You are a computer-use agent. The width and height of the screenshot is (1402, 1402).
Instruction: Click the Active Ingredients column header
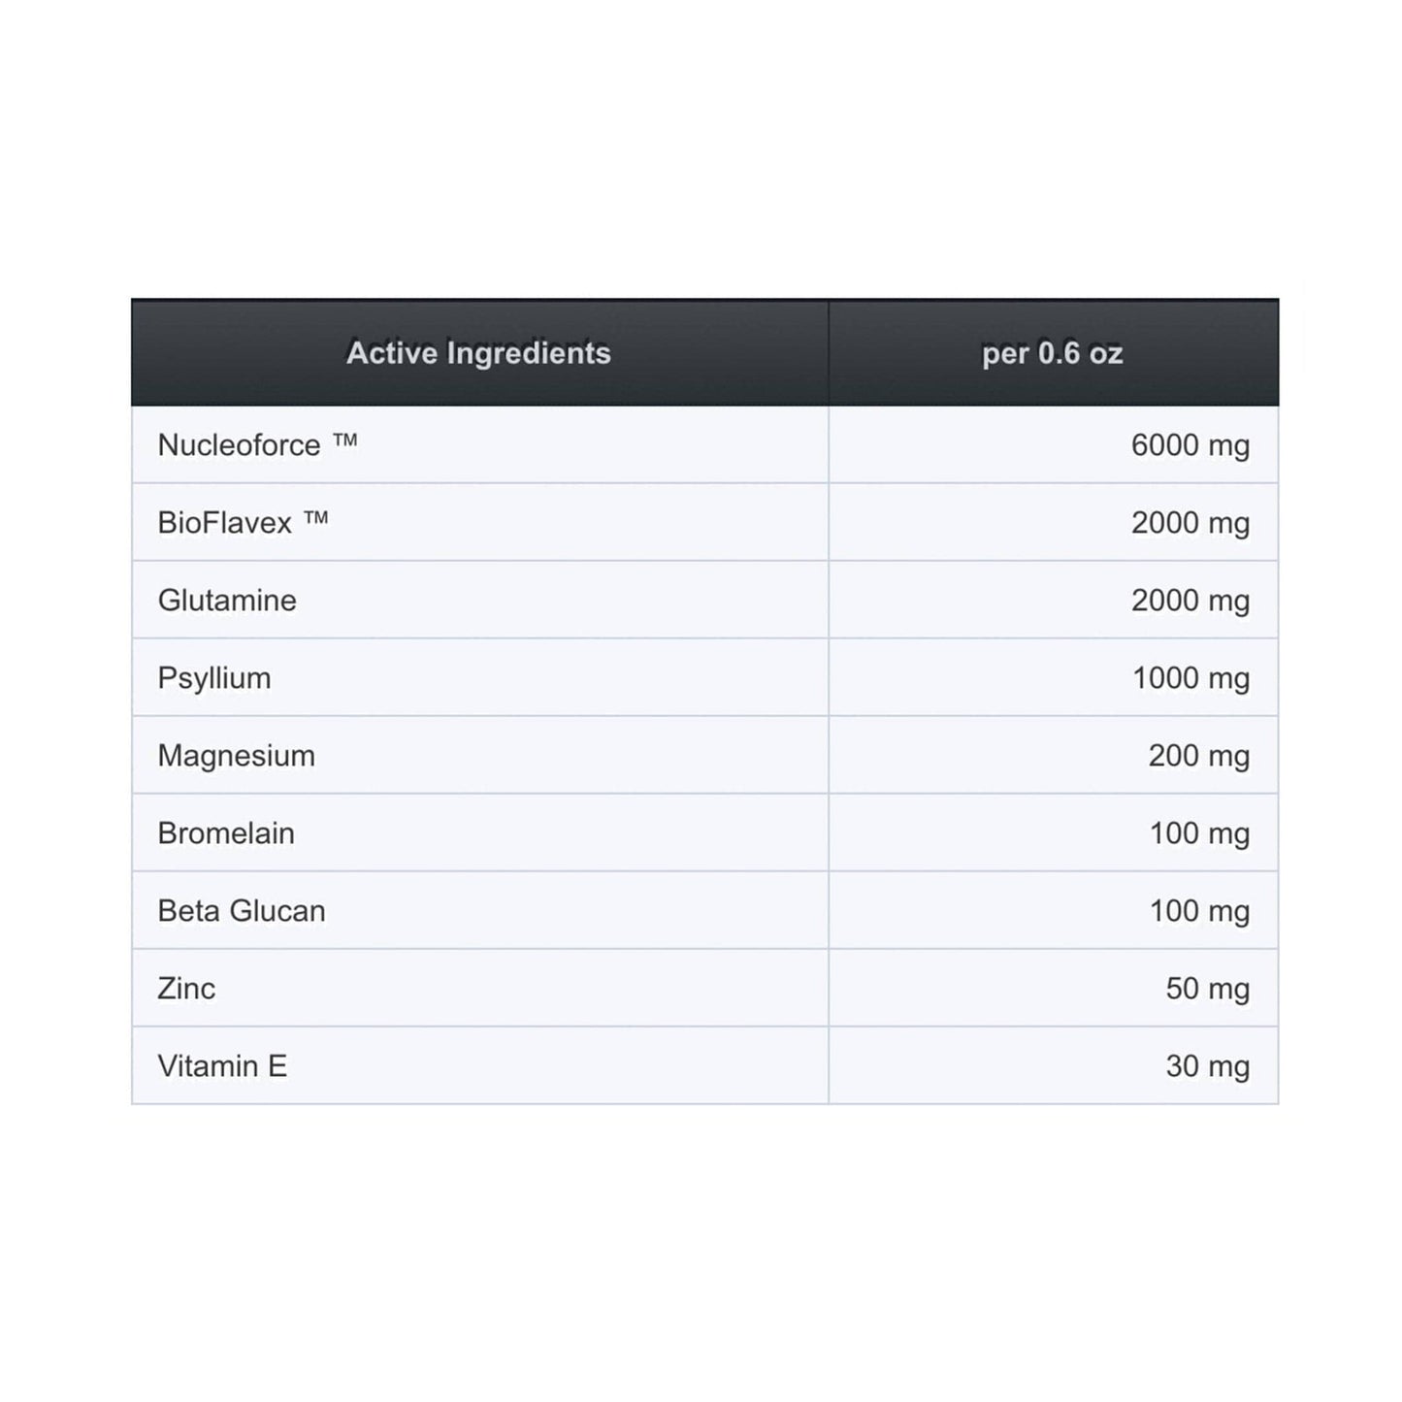tap(478, 353)
